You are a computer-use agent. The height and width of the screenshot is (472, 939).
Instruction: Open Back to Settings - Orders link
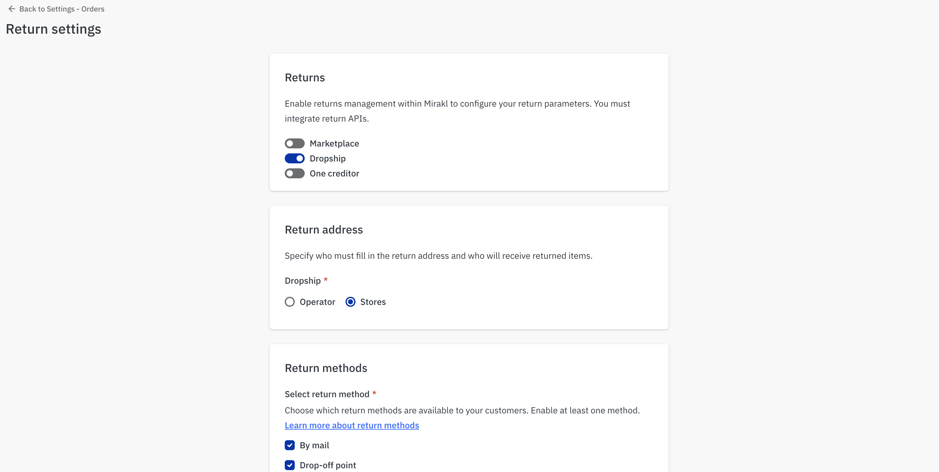[x=62, y=9]
